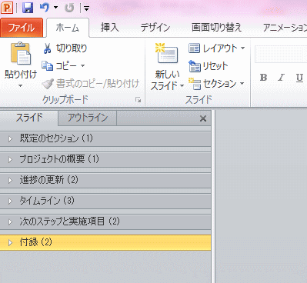Open the コピー dropdown arrow
Viewport: 307px width, 283px height.
point(83,65)
